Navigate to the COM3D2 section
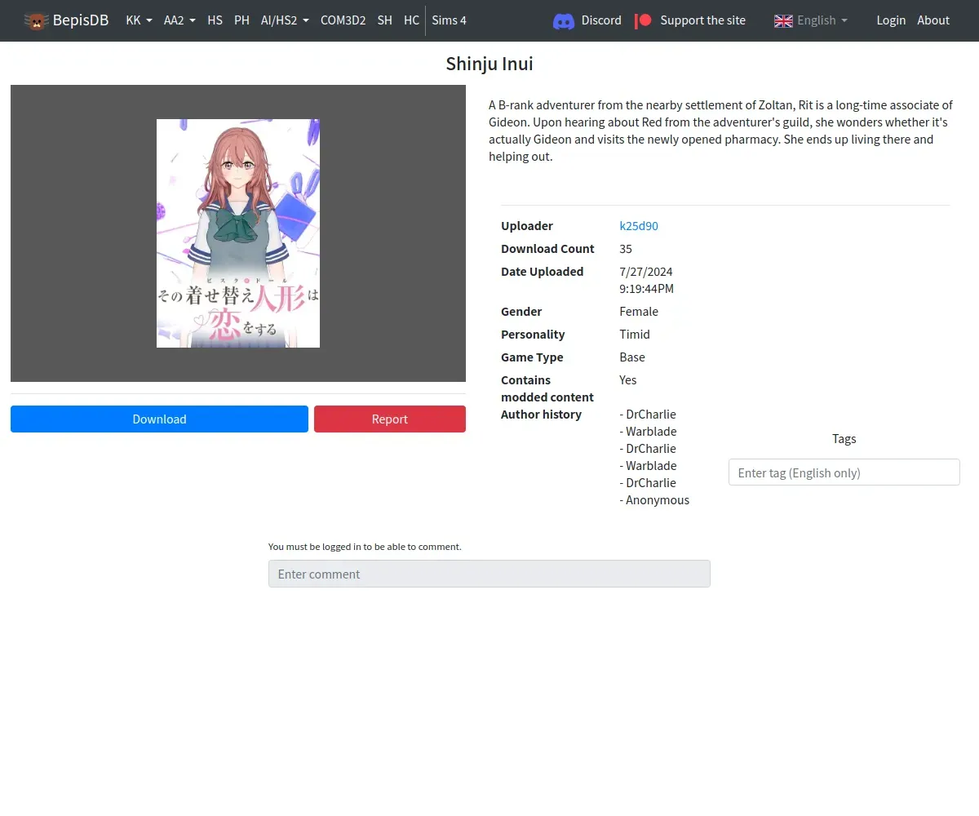Screen dimensions: 979x816 pos(343,20)
